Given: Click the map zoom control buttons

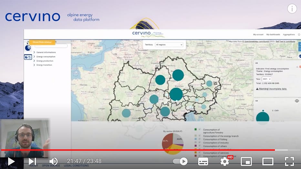Looking at the screenshot, I should (x=300, y=47).
